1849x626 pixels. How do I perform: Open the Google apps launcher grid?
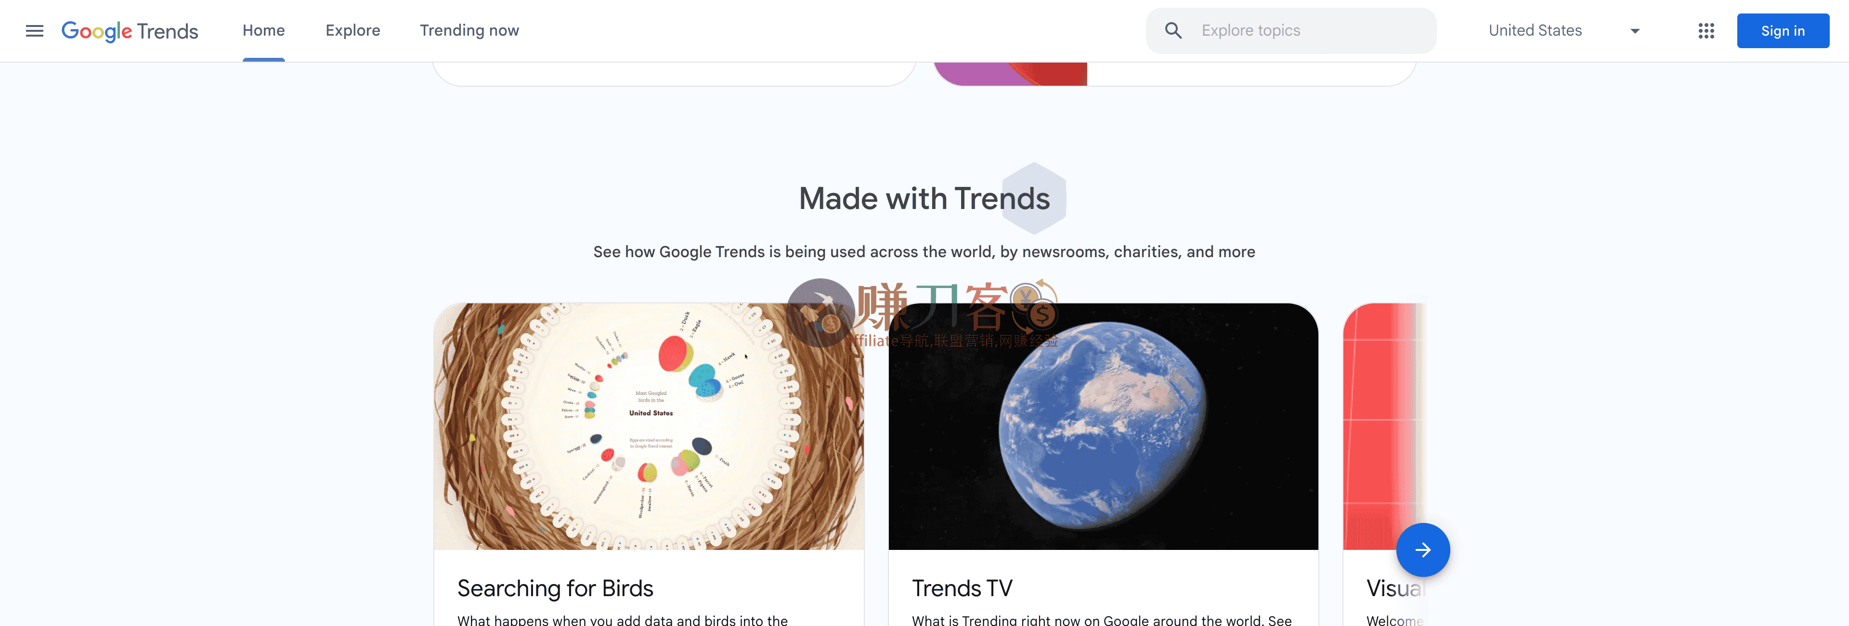click(x=1706, y=31)
